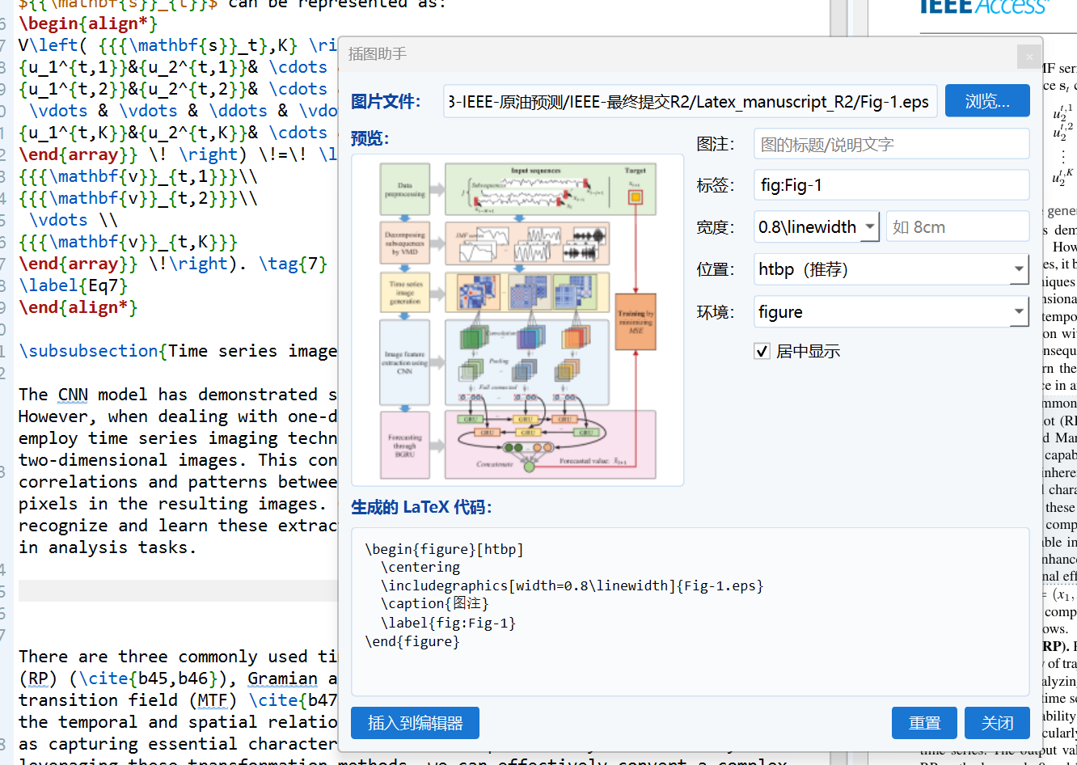Click the highlighted blank line in editor

coord(178,590)
